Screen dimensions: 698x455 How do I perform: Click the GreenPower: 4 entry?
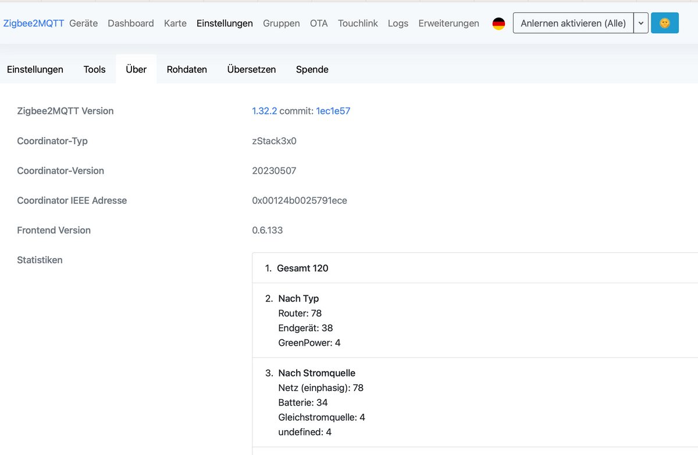[309, 343]
